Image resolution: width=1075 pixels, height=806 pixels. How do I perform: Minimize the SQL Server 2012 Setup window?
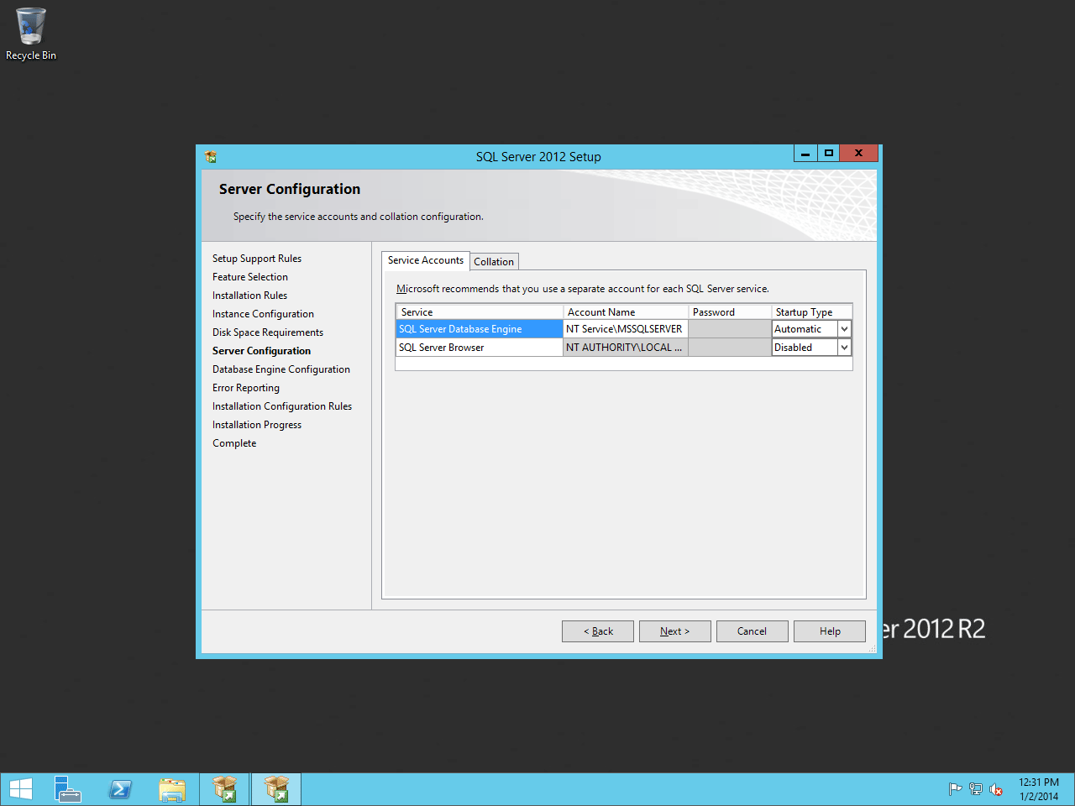point(805,153)
